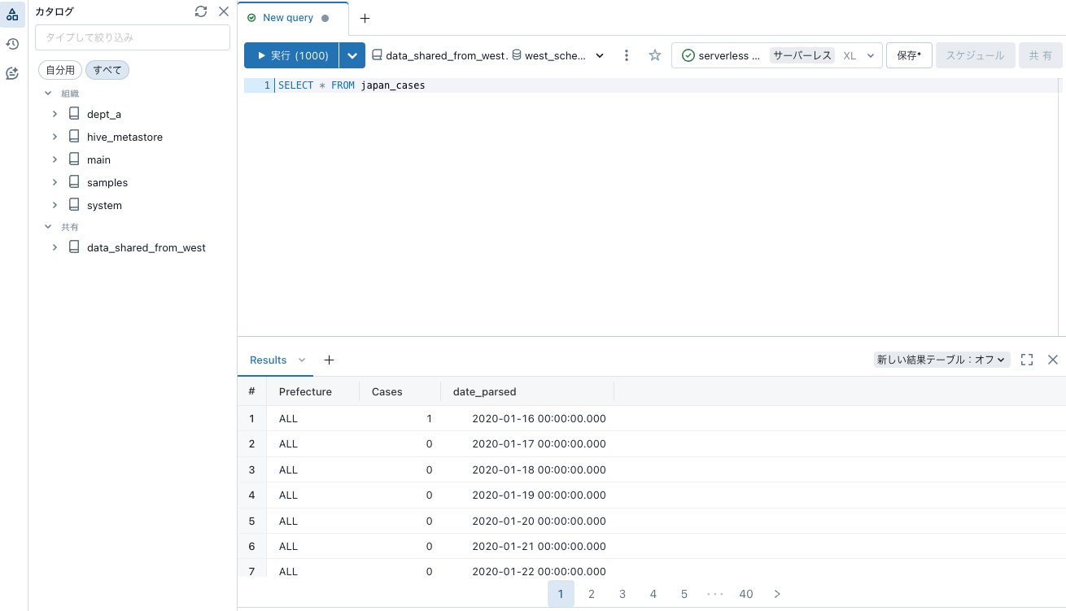Toggle 新しい結果テーブル setting
Viewport: 1066px width, 611px height.
pyautogui.click(x=941, y=359)
